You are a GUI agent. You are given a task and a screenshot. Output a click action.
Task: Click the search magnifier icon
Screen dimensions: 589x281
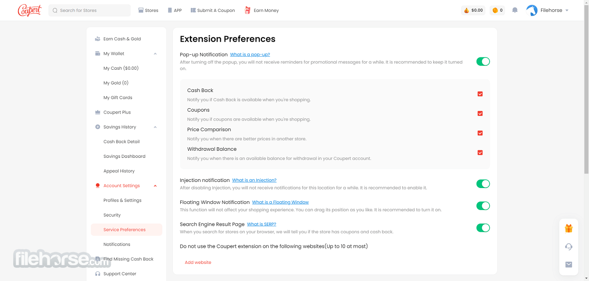pos(55,11)
